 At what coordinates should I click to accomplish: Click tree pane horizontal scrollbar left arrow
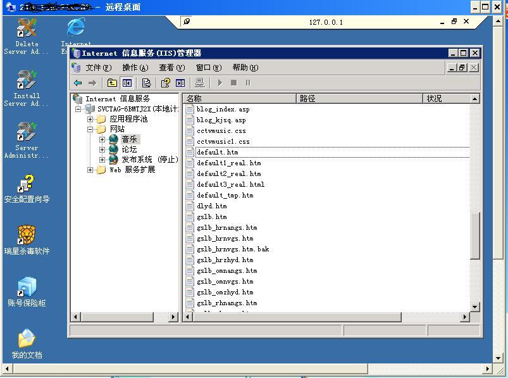[x=75, y=317]
